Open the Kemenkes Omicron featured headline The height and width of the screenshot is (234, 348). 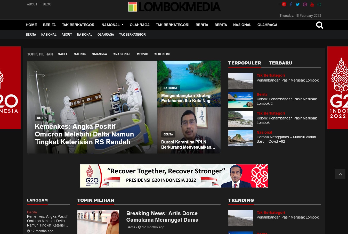point(84,134)
